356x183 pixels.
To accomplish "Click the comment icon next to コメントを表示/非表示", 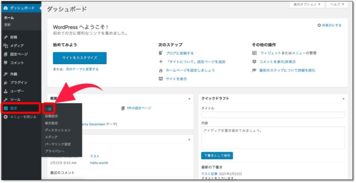I will pos(255,62).
